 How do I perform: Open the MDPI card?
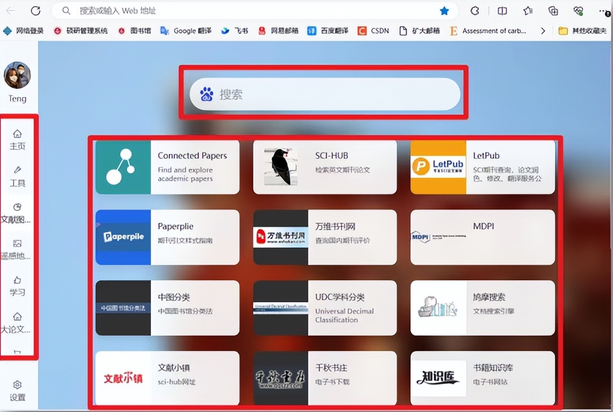(x=483, y=237)
